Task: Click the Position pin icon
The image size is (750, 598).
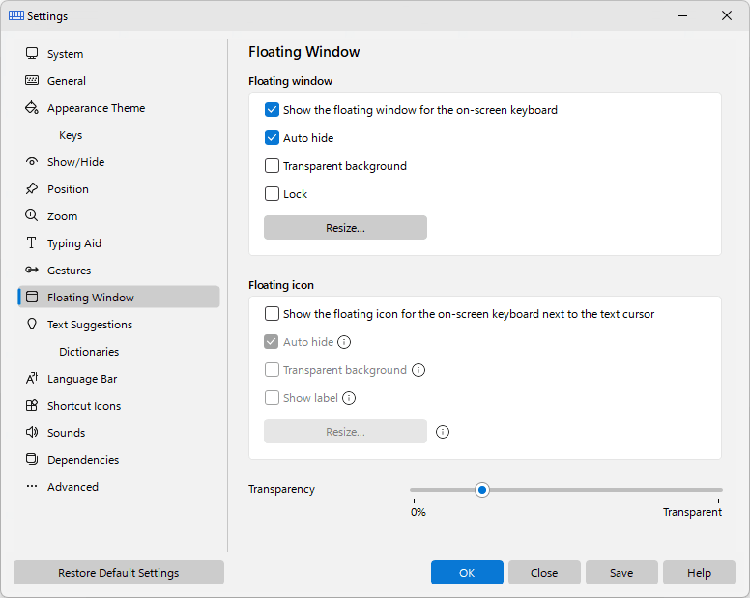Action: pyautogui.click(x=32, y=188)
